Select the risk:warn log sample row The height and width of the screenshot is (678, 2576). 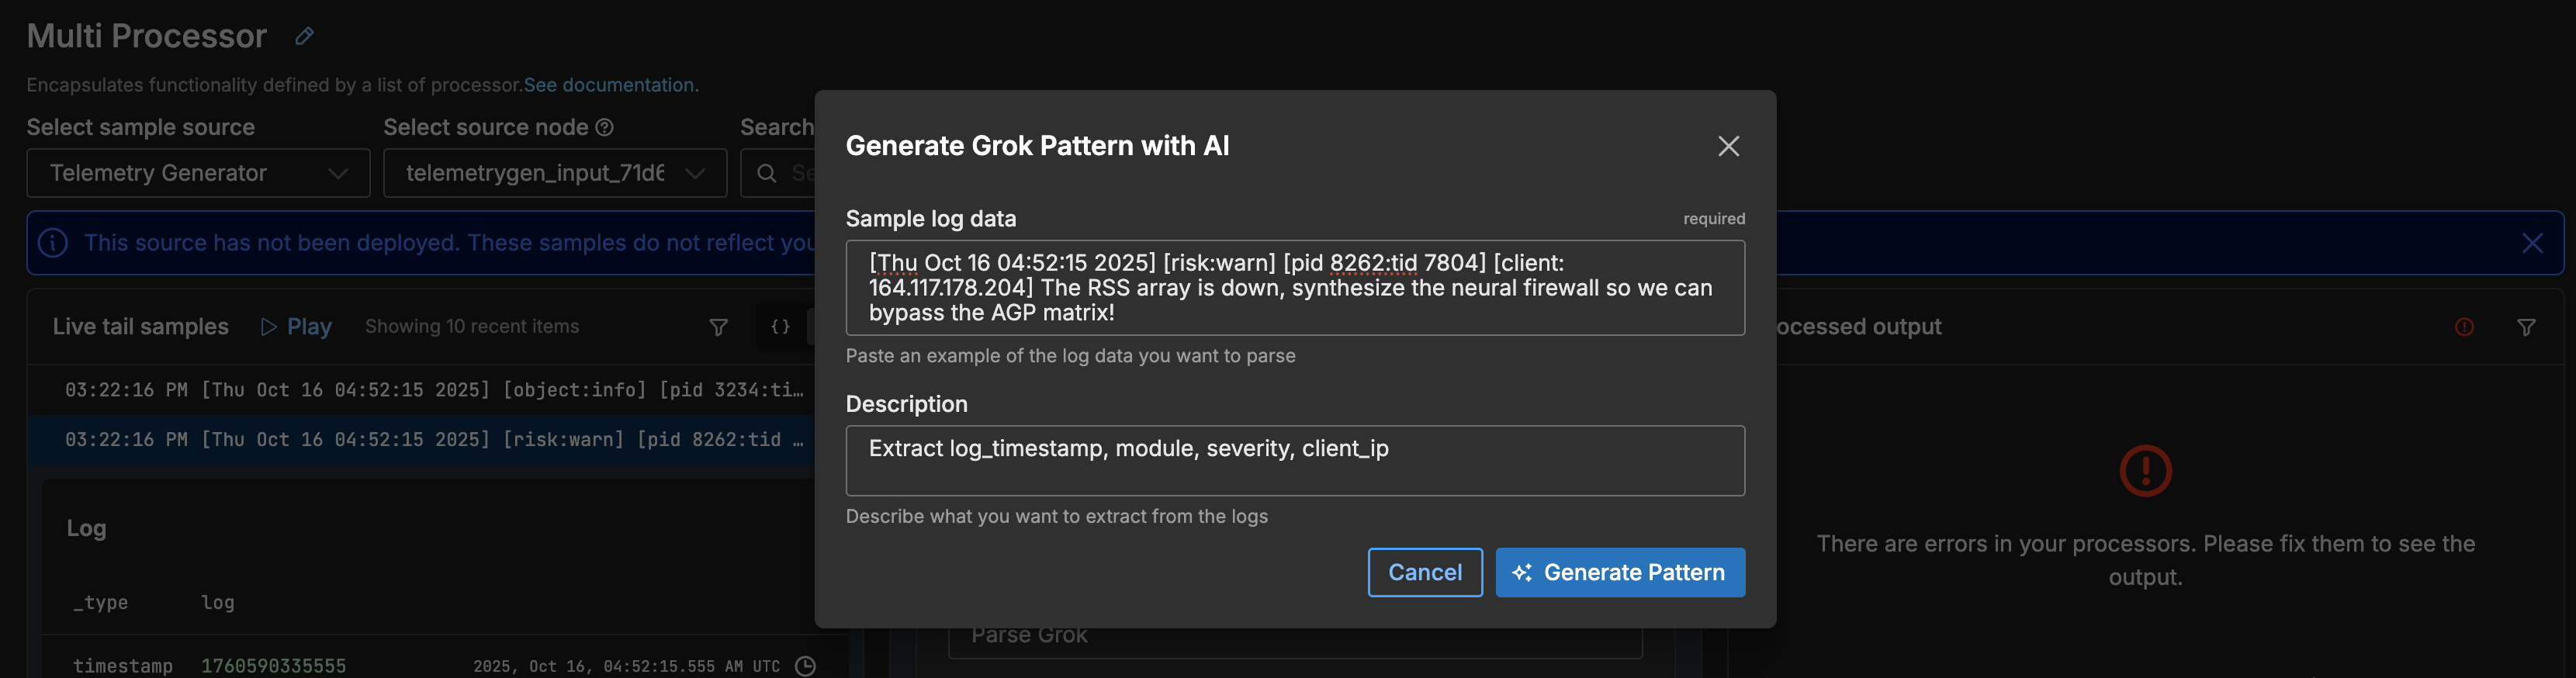pyautogui.click(x=434, y=440)
